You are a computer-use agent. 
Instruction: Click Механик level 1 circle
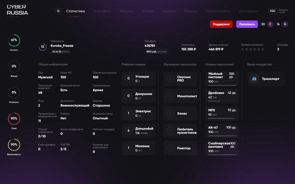point(129,148)
